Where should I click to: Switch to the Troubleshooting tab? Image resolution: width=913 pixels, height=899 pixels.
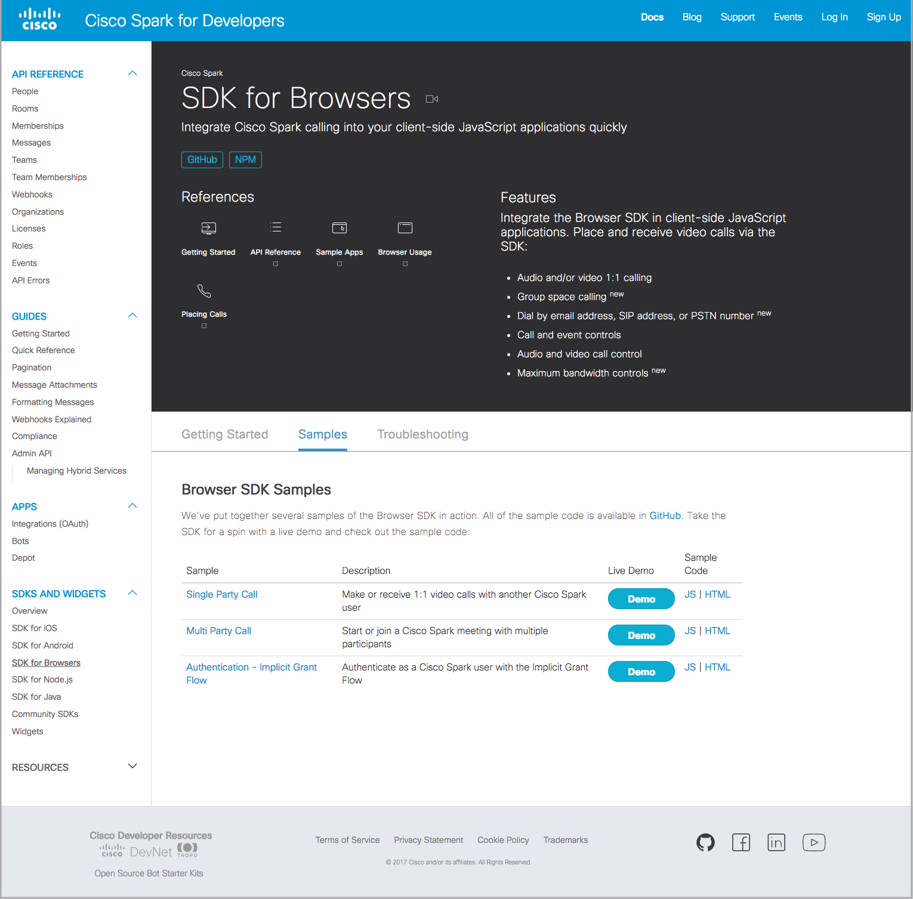point(422,434)
